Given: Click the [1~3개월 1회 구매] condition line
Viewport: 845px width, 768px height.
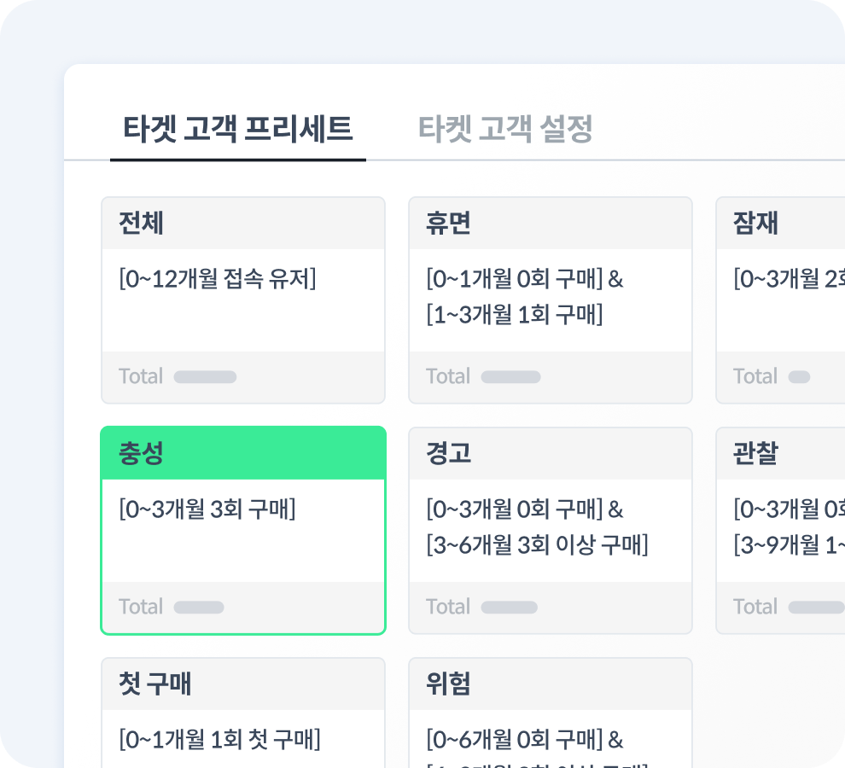Looking at the screenshot, I should [514, 314].
